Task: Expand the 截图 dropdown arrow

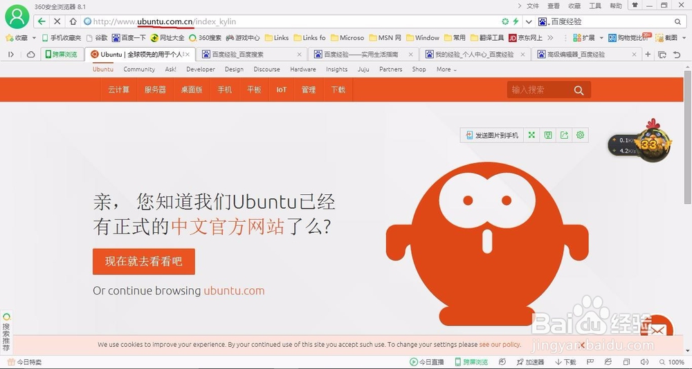Action: click(684, 38)
